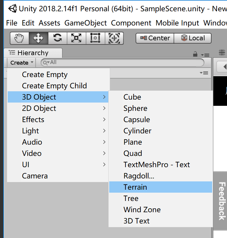Toggle handle rotation Local button
Screen dimensions: 227x238
[193, 38]
